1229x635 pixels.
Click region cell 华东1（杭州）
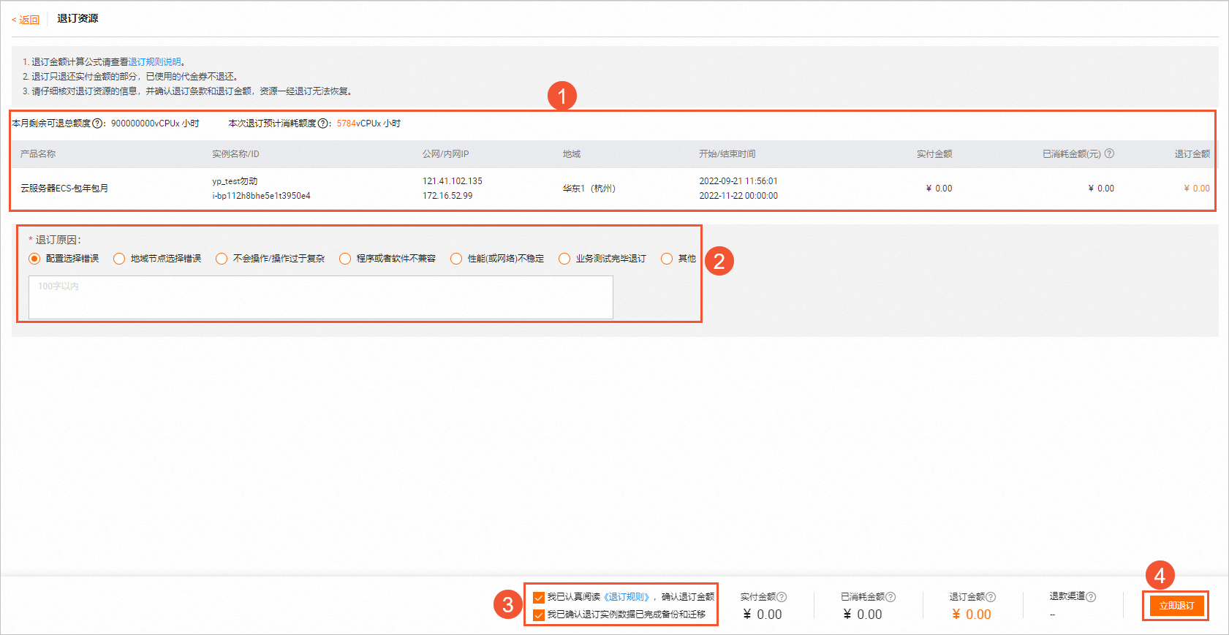coord(589,189)
